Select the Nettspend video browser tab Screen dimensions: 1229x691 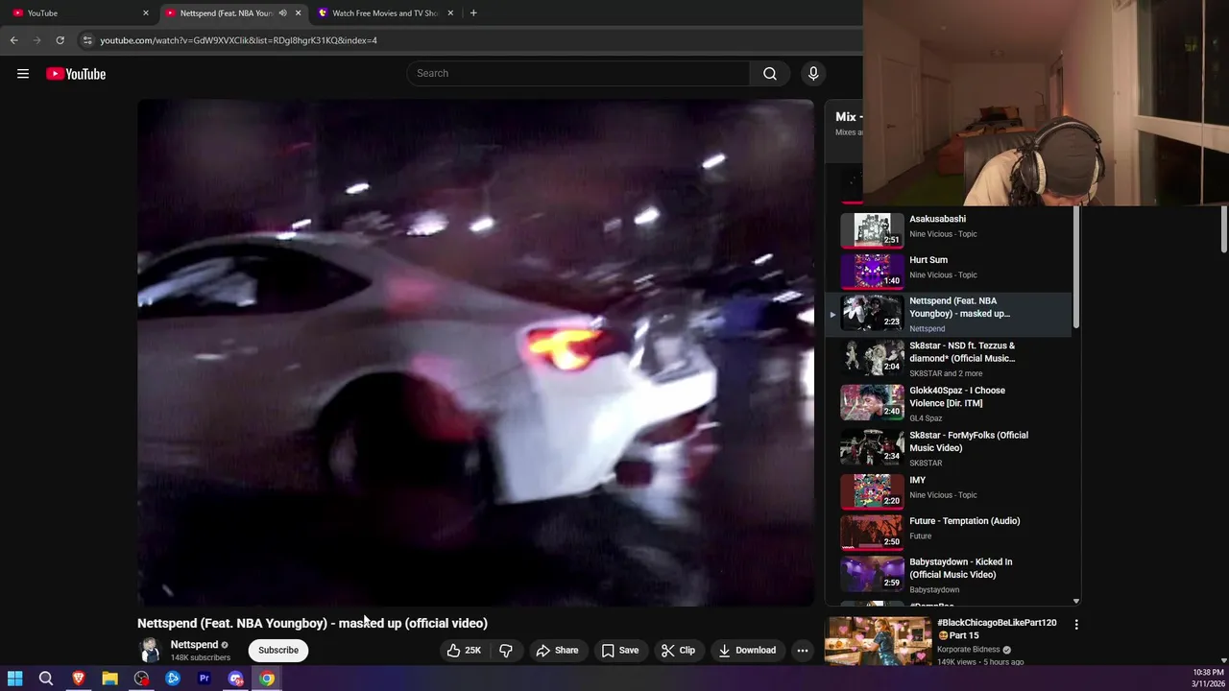tap(226, 12)
